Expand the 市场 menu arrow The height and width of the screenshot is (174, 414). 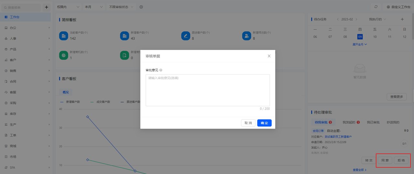[x=49, y=157]
